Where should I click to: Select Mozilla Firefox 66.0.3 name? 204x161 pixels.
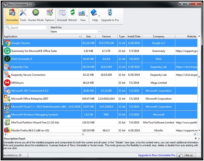pyautogui.click(x=30, y=130)
